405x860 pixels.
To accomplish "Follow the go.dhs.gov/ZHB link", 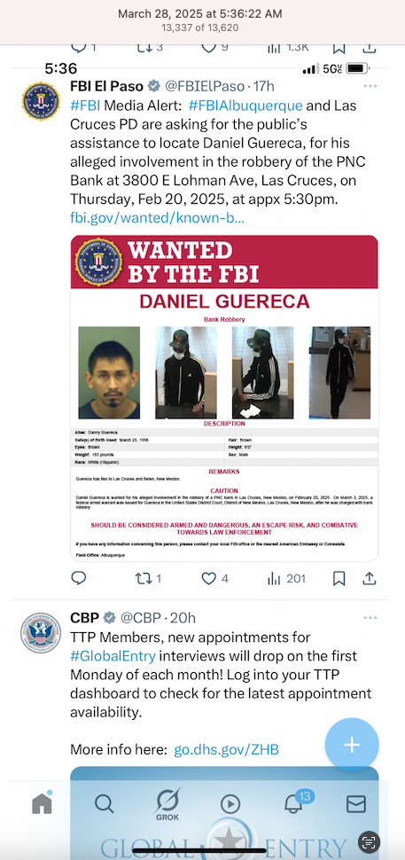I will click(x=226, y=750).
